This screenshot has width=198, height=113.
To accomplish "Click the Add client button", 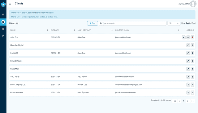I will point(93,23).
